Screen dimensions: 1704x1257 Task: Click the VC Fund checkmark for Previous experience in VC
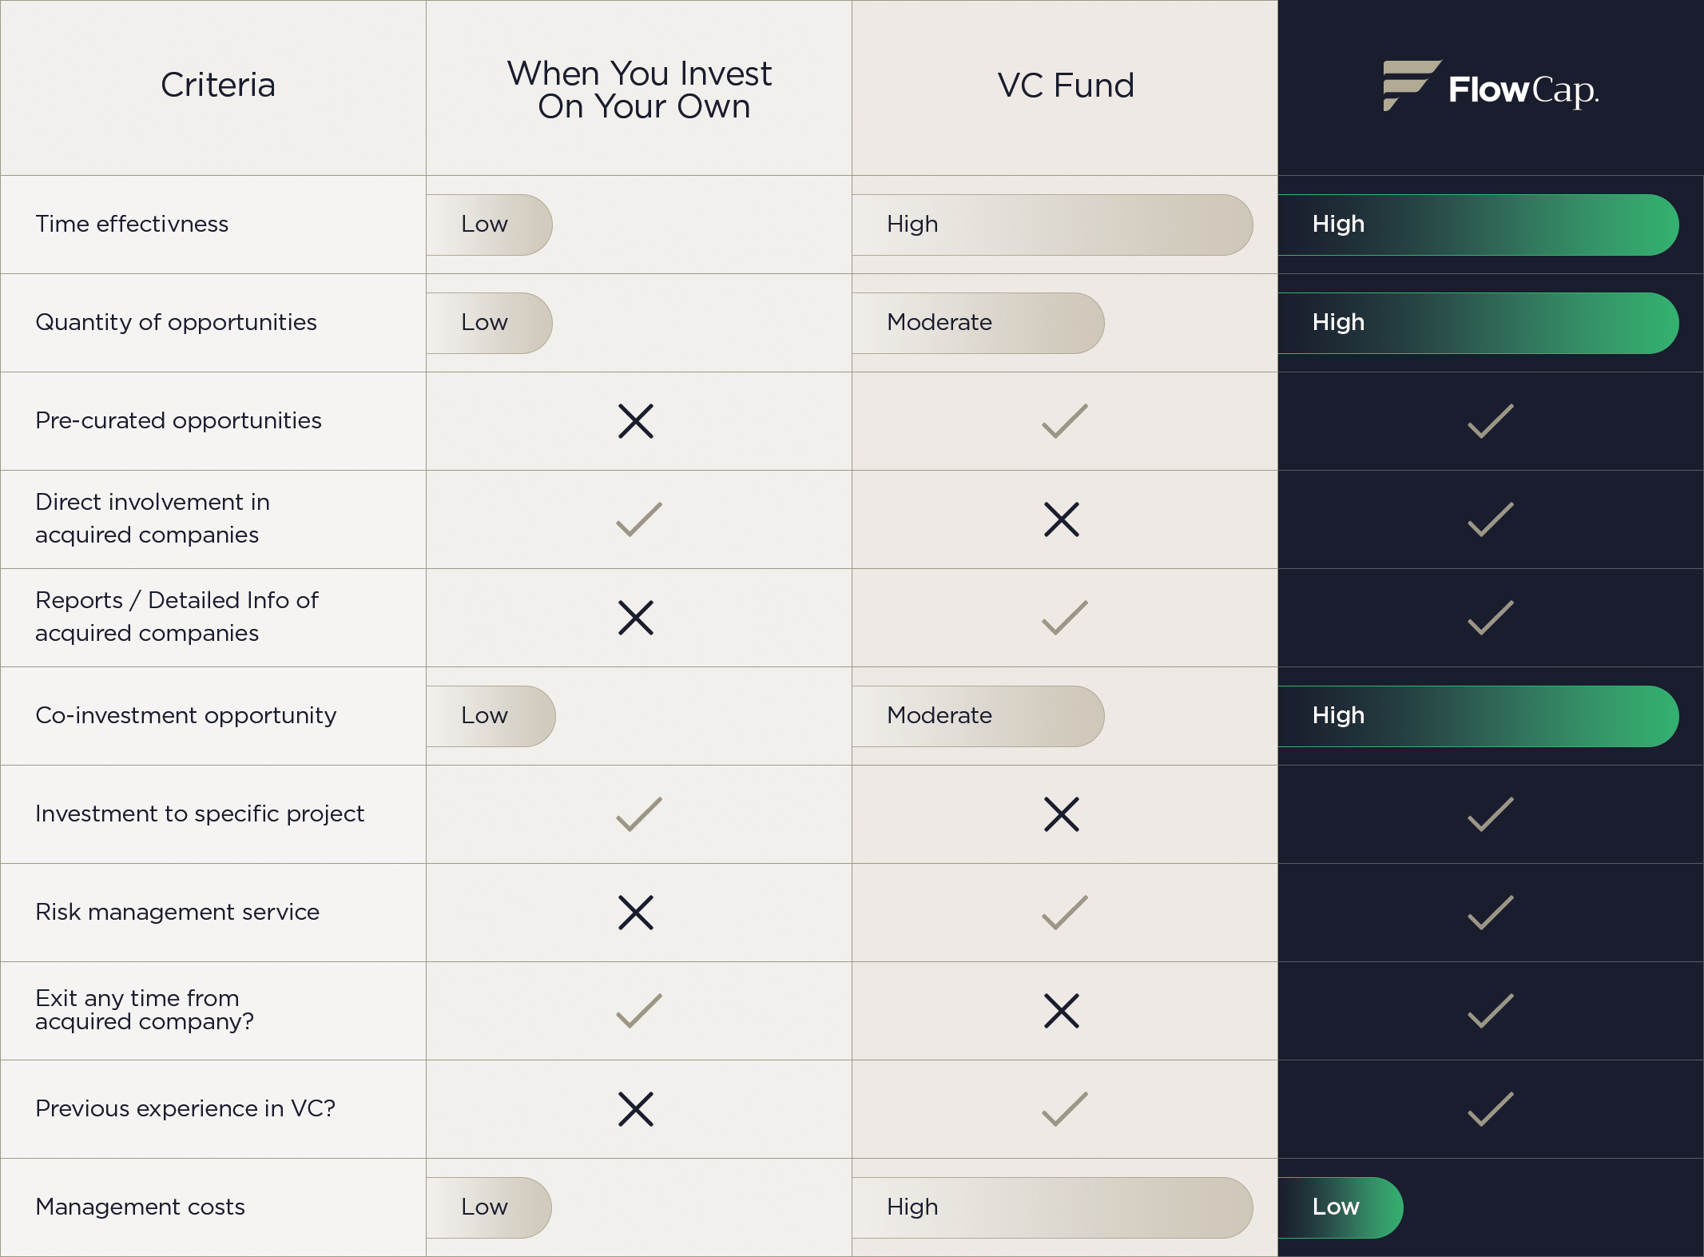point(1064,1109)
